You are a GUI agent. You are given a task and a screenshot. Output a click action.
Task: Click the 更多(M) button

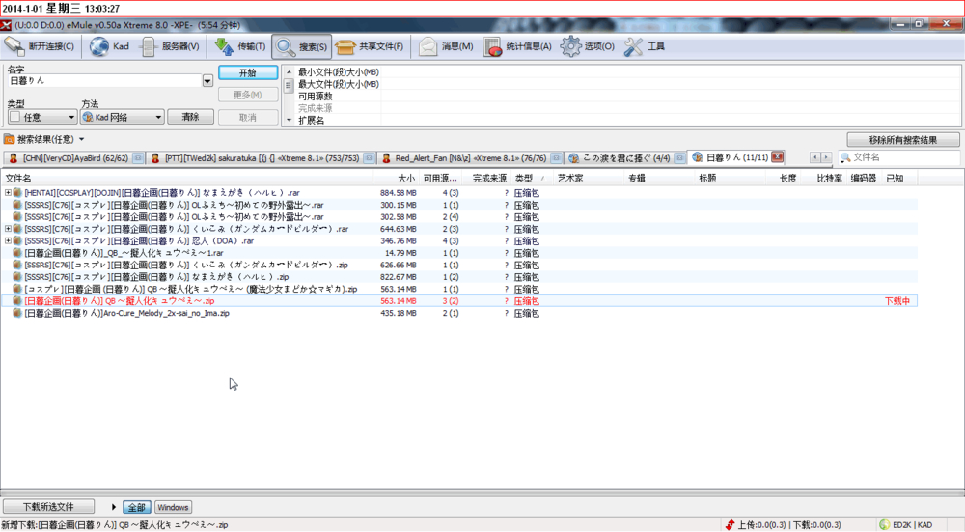(248, 95)
